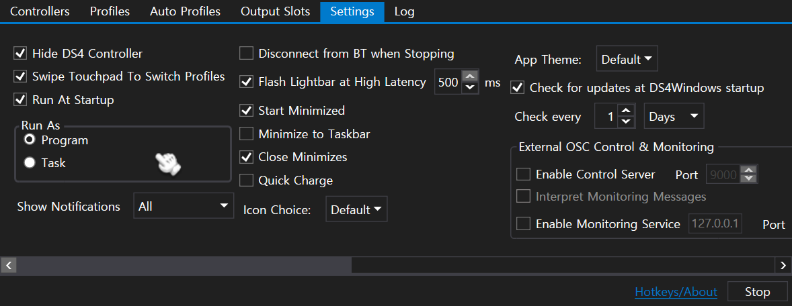Image resolution: width=792 pixels, height=306 pixels.
Task: Select the Program radio option
Action: coord(30,140)
